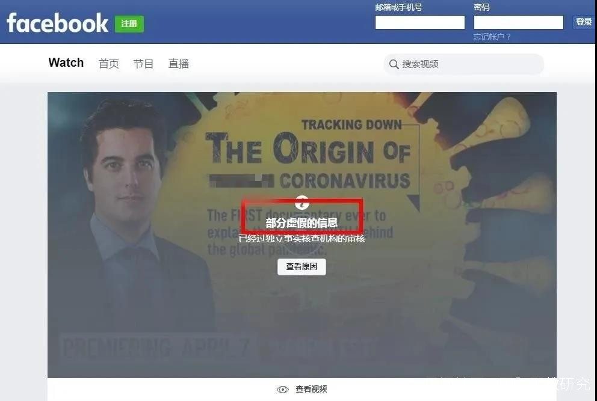Click the green 注册 sign-up button

tap(129, 24)
